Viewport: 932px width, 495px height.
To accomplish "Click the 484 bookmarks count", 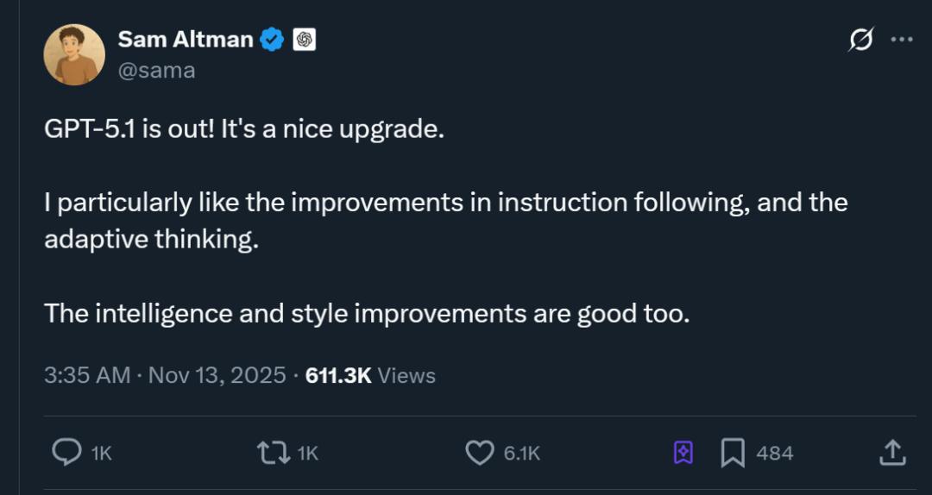I will tap(774, 454).
